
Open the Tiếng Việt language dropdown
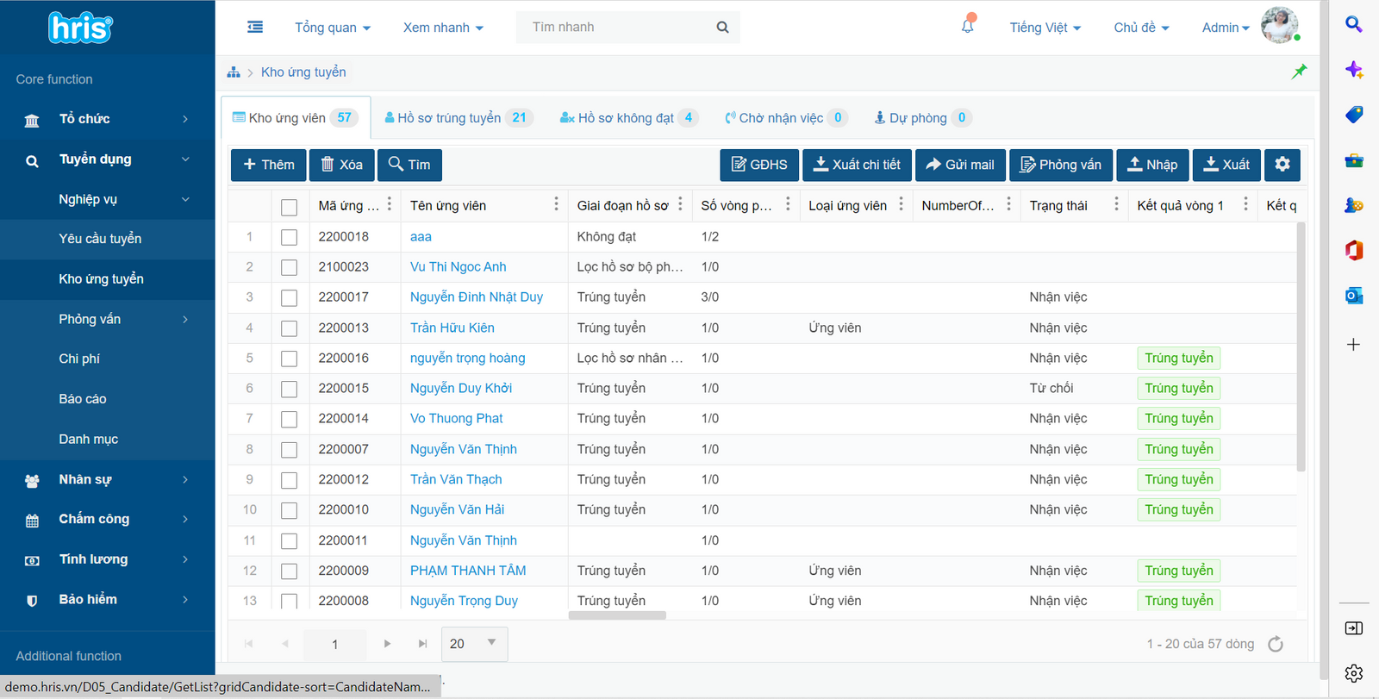point(1045,28)
